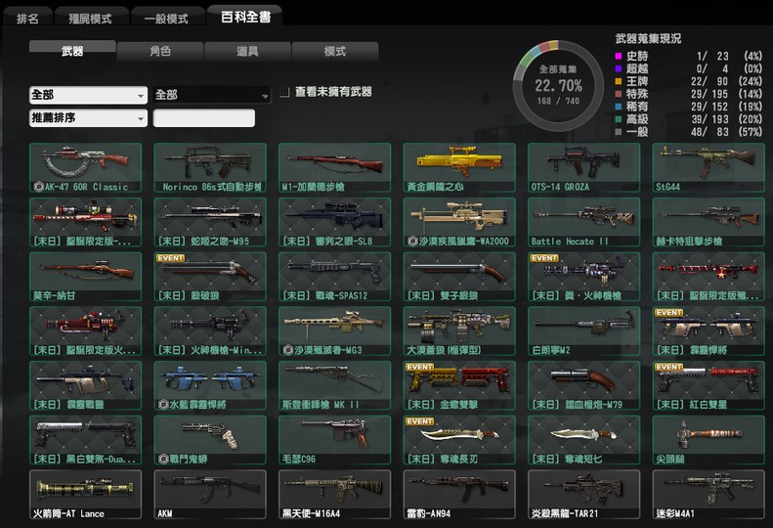Switch to the 排名 tab
This screenshot has height=528, width=773.
click(x=27, y=19)
